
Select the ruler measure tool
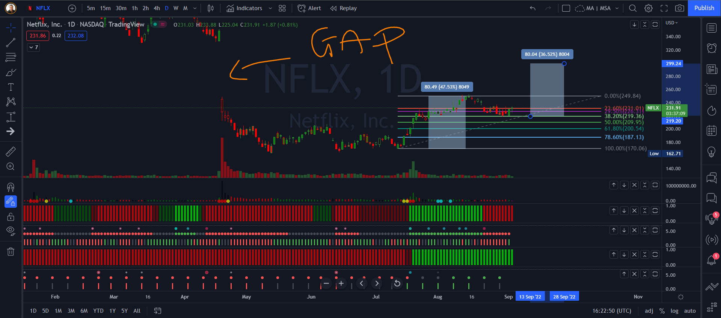[x=11, y=151]
